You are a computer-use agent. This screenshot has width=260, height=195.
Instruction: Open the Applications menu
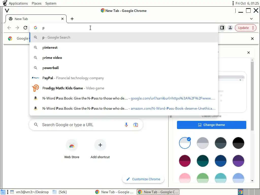tap(18, 3)
